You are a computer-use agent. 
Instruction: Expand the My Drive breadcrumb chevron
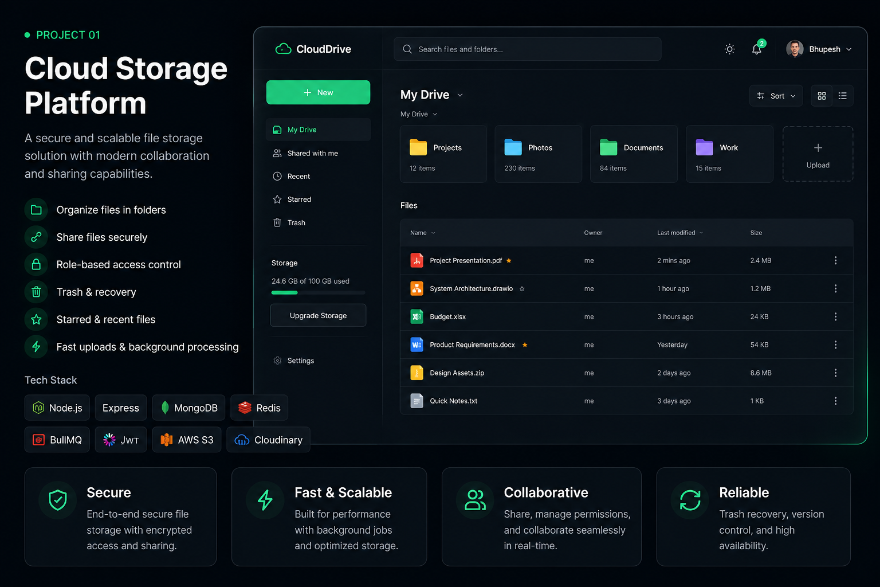tap(435, 114)
